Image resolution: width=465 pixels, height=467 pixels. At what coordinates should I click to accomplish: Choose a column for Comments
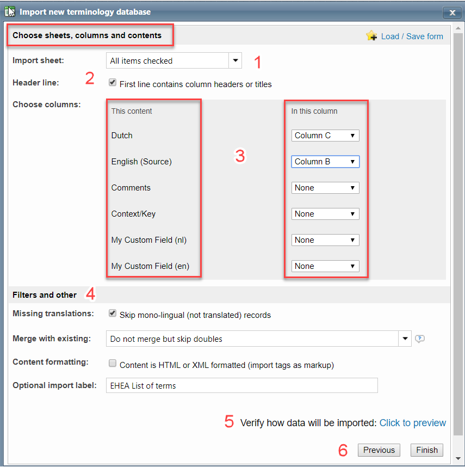[325, 188]
